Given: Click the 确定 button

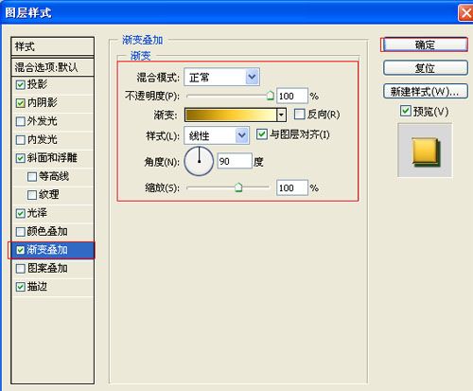Looking at the screenshot, I should coord(425,44).
